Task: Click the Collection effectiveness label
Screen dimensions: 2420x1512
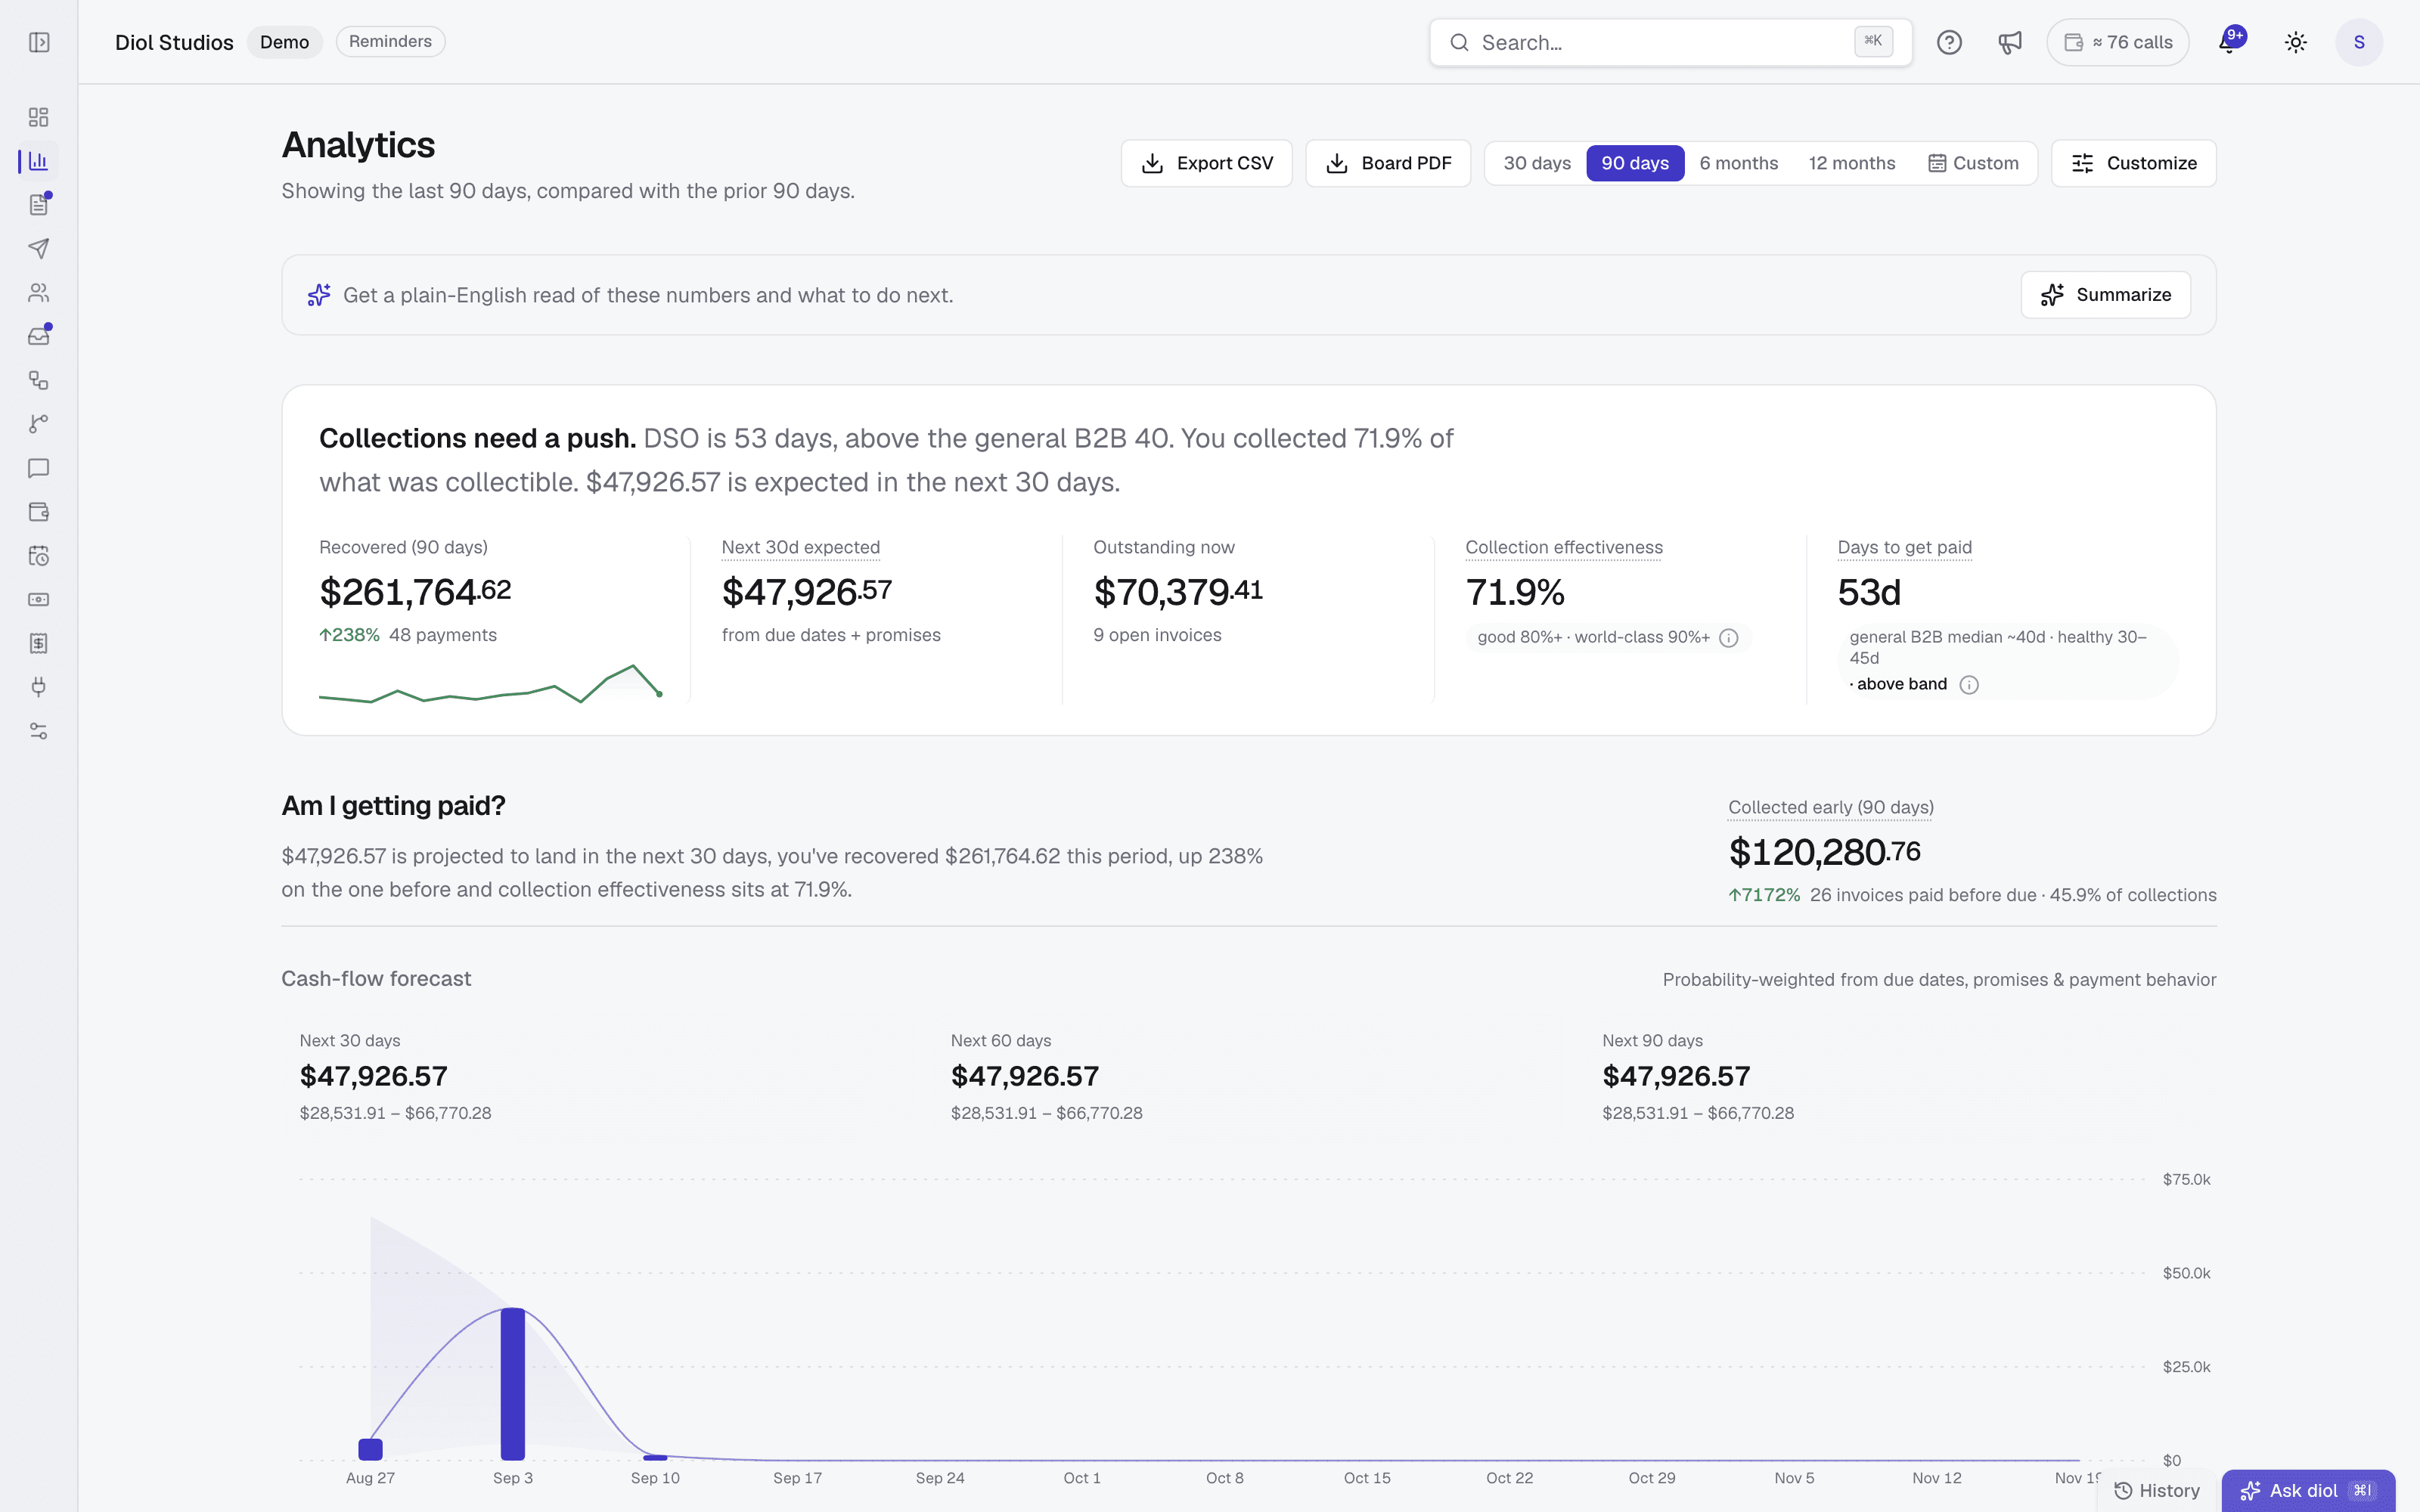Action: (1564, 547)
